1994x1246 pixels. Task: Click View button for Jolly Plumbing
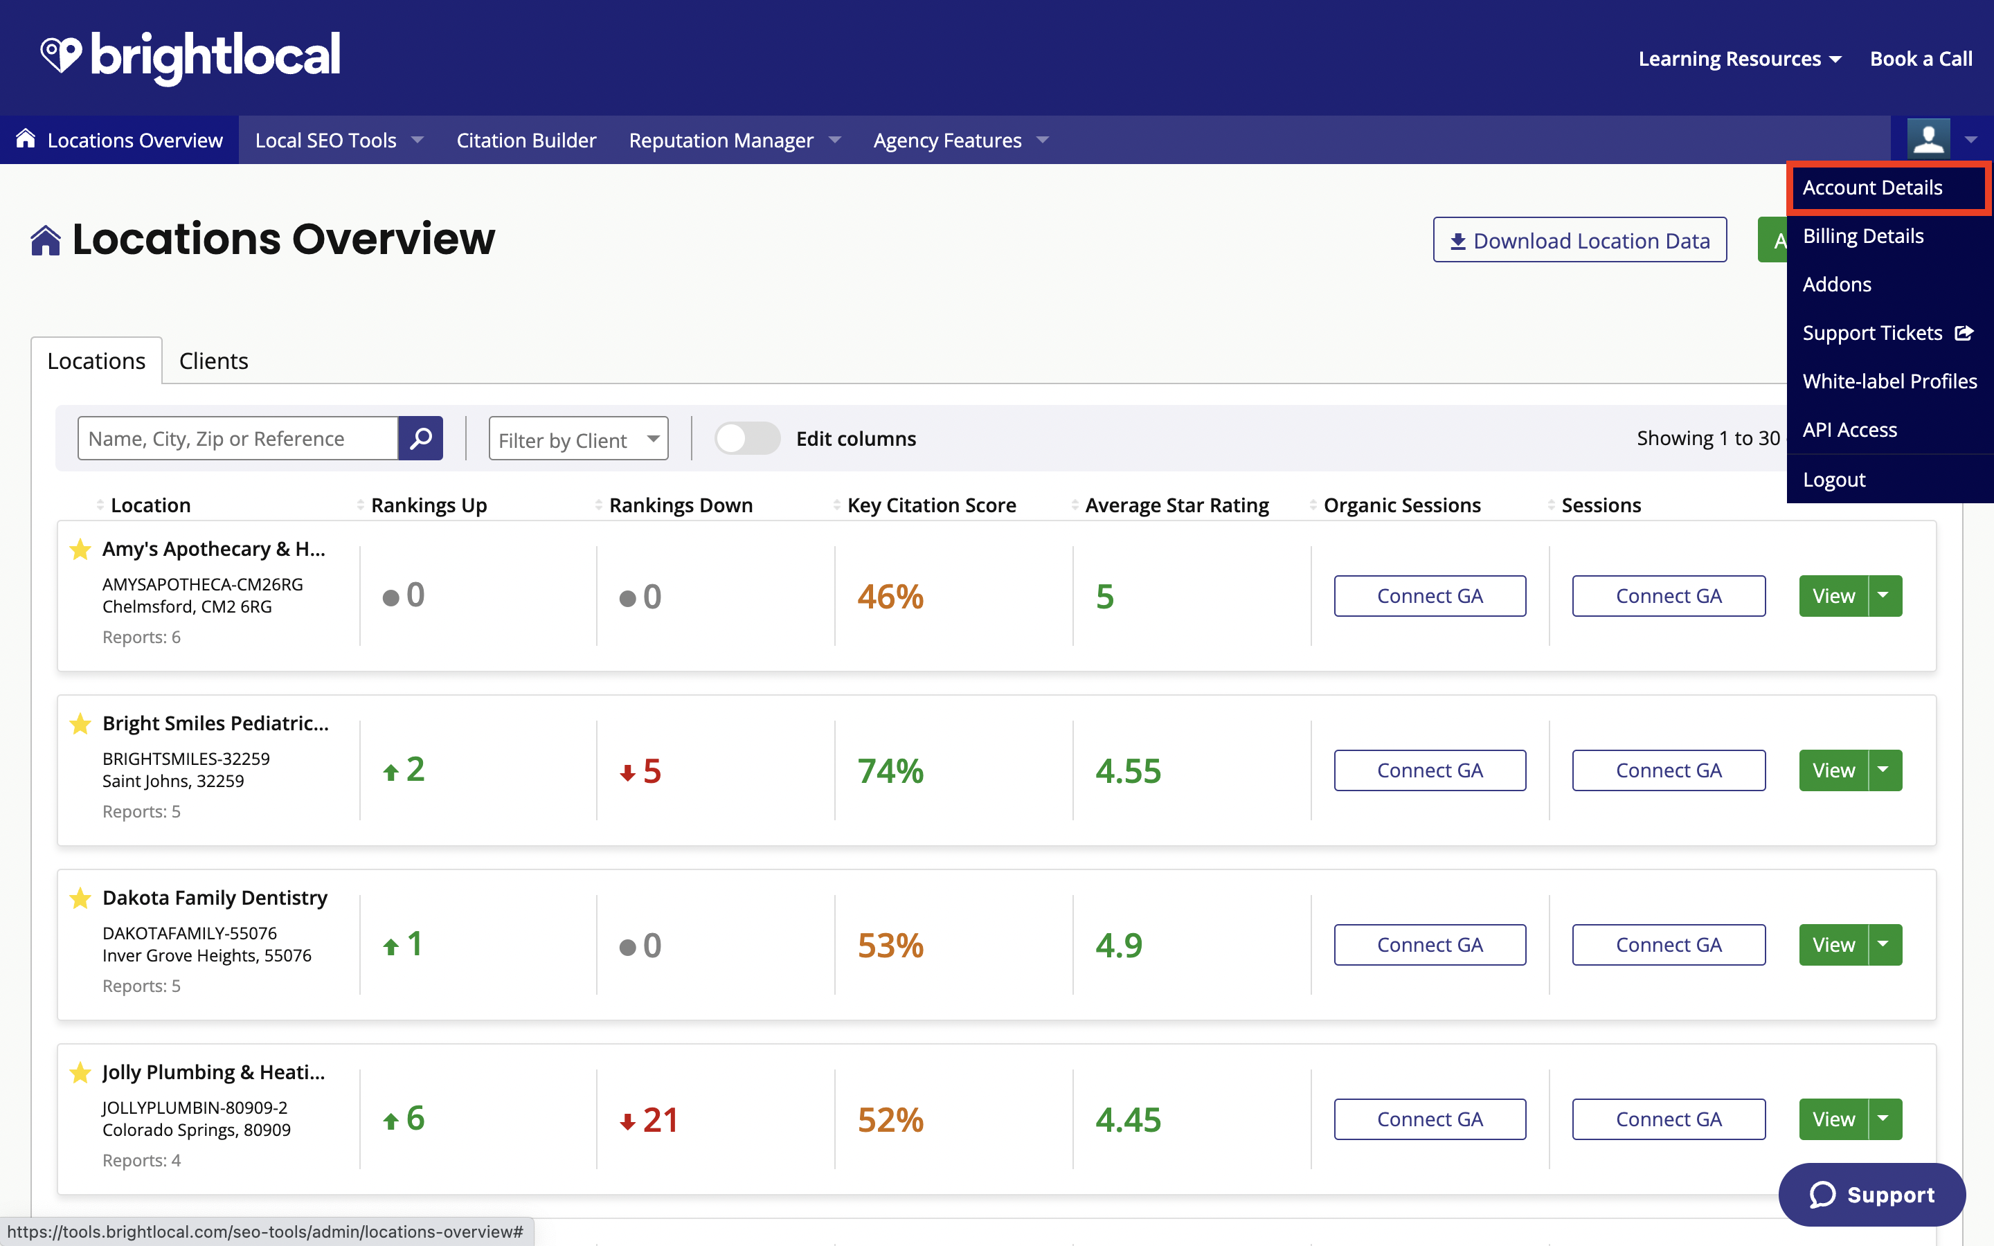(x=1833, y=1118)
